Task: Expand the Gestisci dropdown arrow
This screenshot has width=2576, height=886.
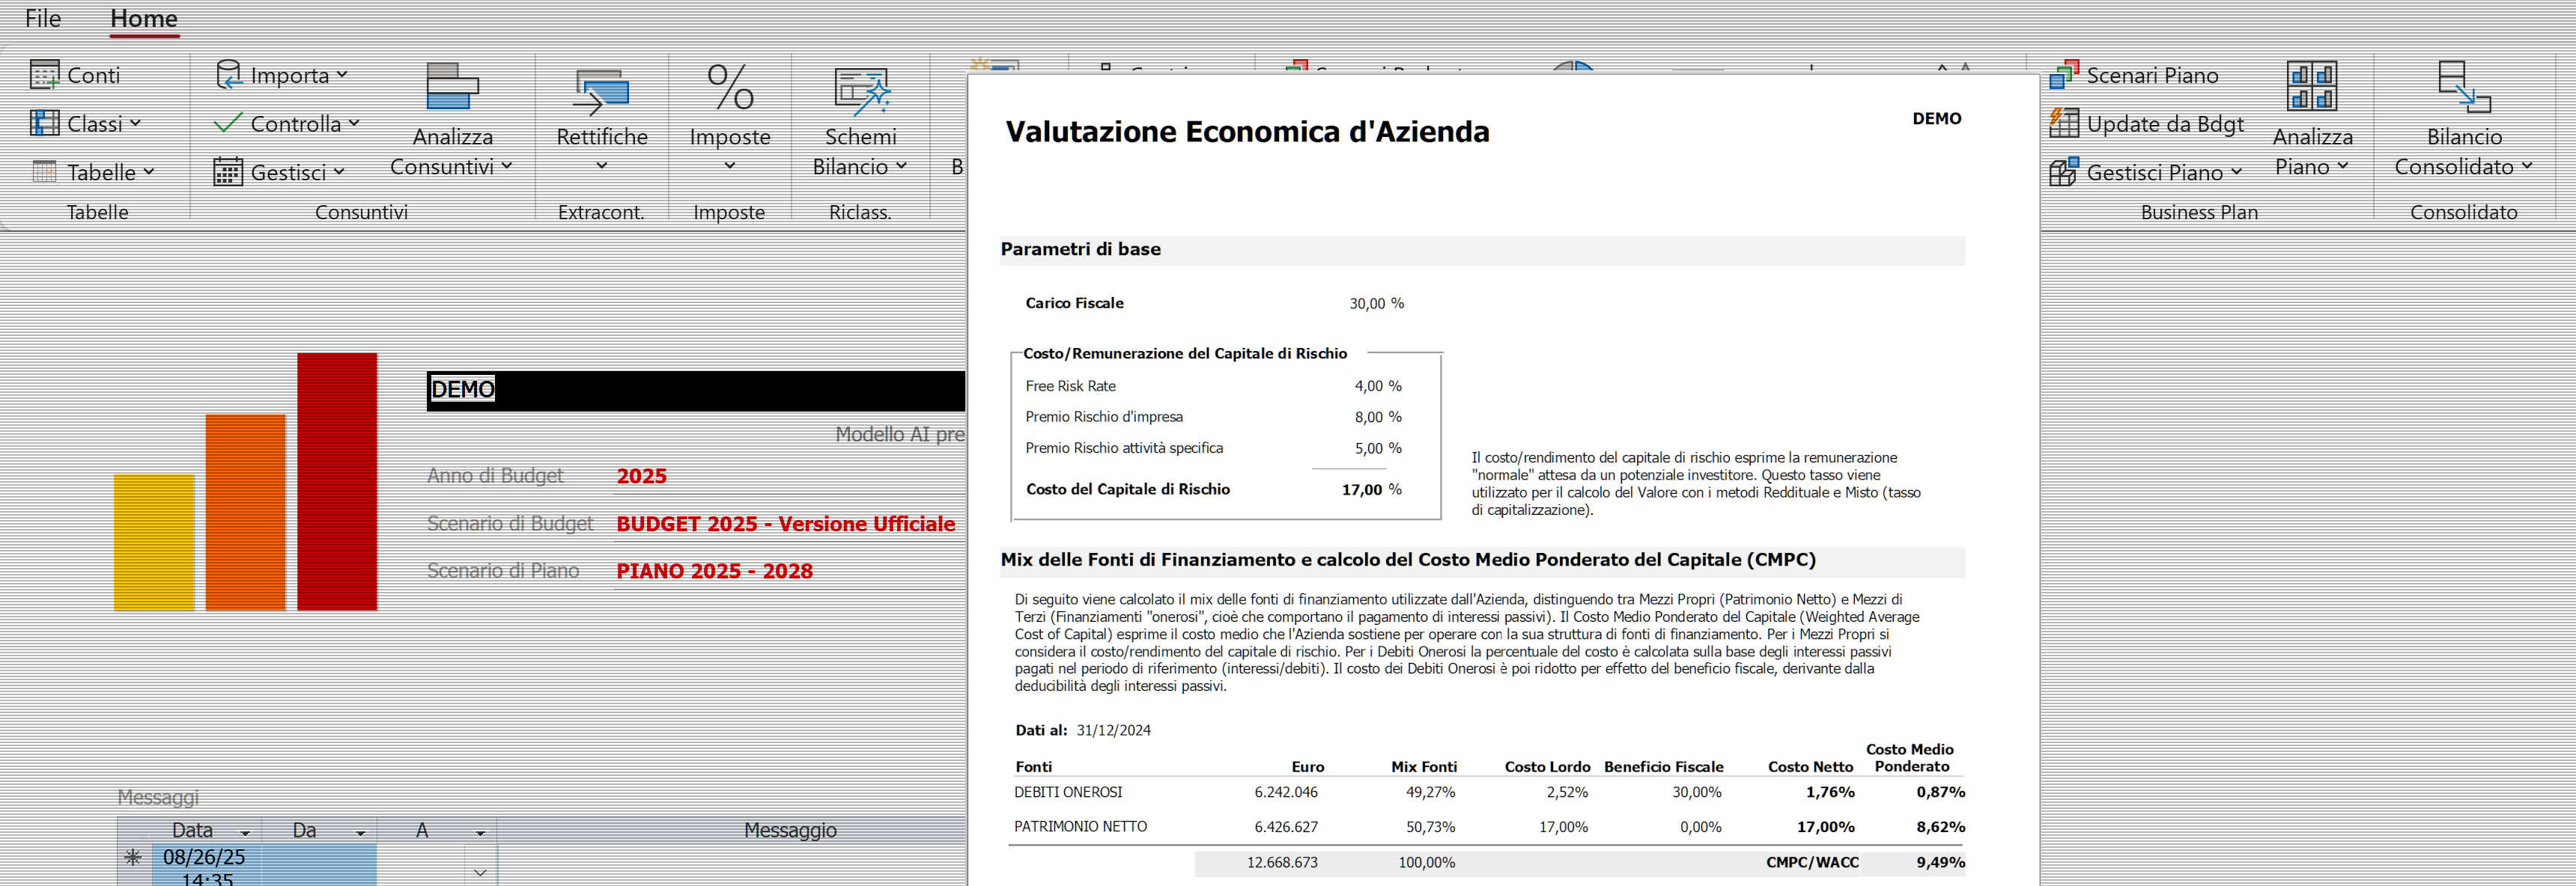Action: tap(339, 172)
